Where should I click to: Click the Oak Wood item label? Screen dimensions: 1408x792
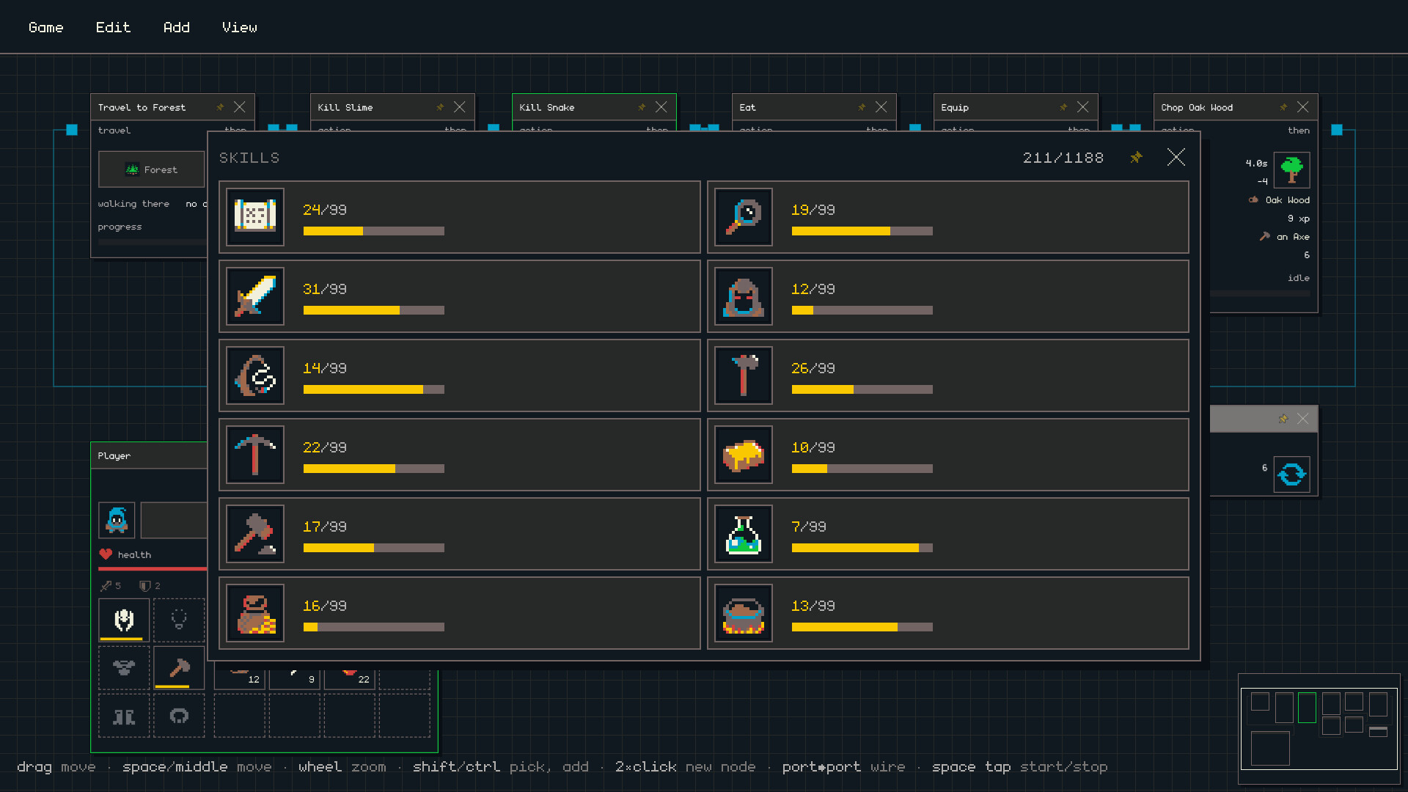(x=1287, y=199)
